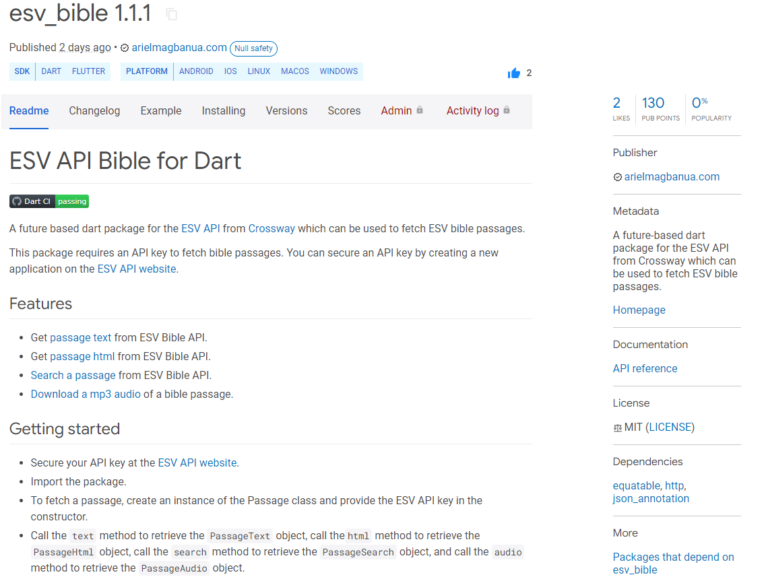764x583 pixels.
Task: Open the json_annotation dependency link
Action: point(651,499)
